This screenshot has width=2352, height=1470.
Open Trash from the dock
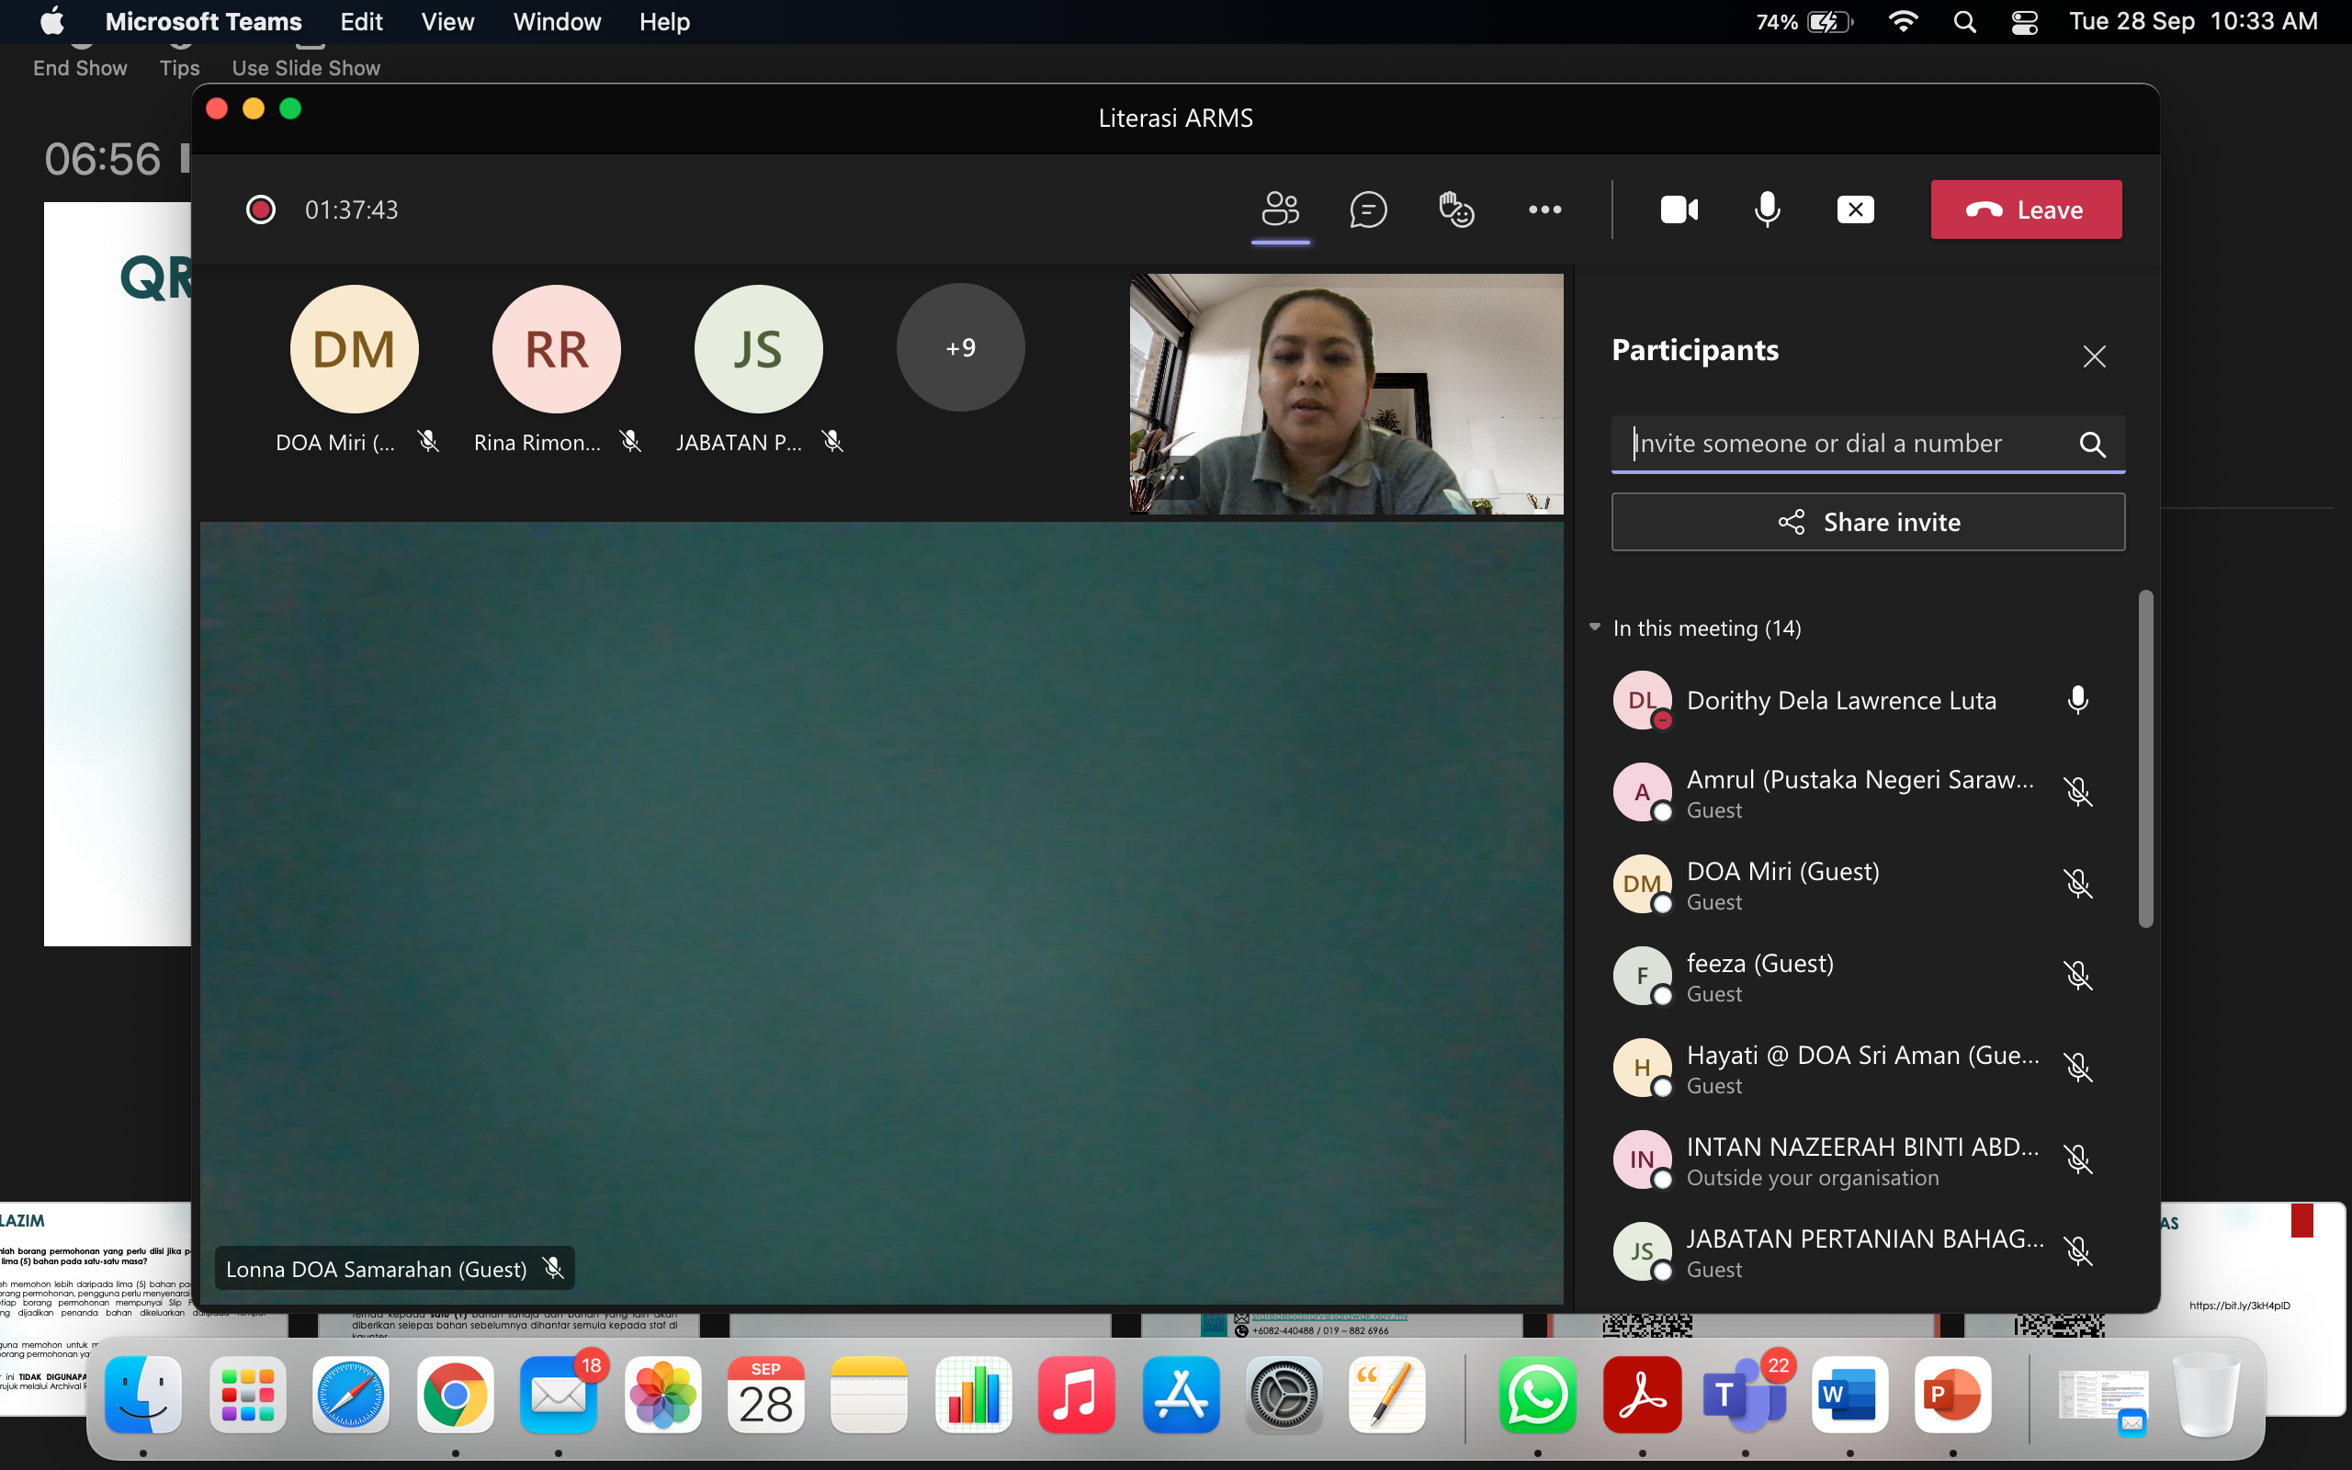(x=2206, y=1394)
